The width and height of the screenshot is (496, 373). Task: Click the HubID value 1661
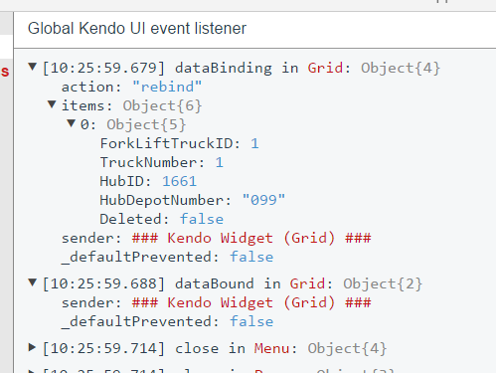[x=179, y=181]
